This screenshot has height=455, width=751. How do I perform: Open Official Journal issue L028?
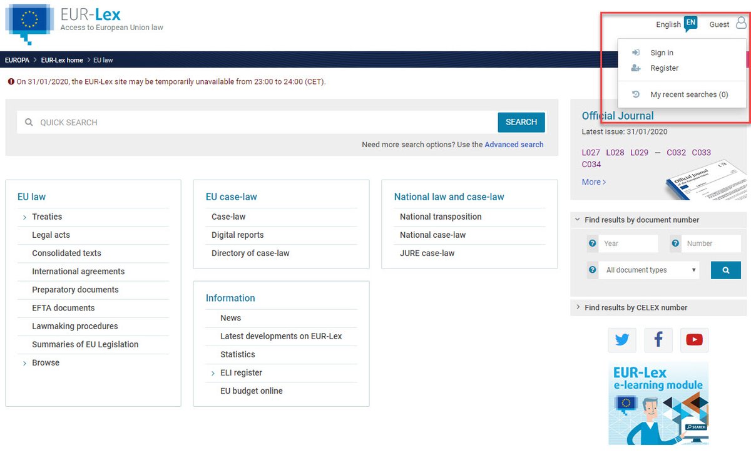(x=616, y=153)
